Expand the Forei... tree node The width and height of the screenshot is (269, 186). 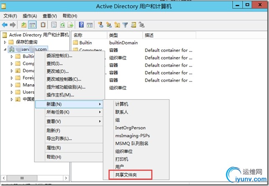click(x=12, y=78)
